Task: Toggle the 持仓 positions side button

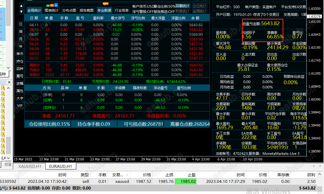Action: pyautogui.click(x=20, y=61)
